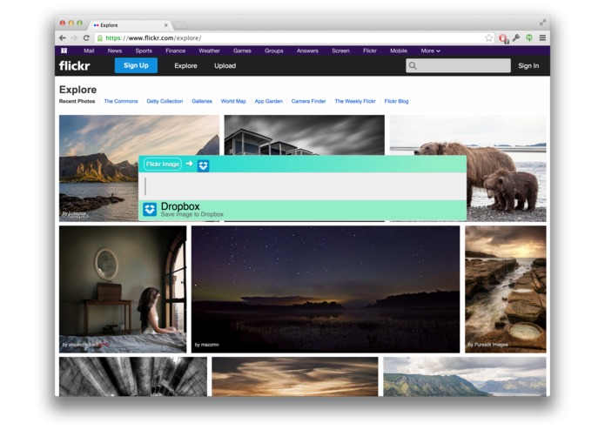Click the Sign In link
The width and height of the screenshot is (605, 430).
pyautogui.click(x=528, y=66)
